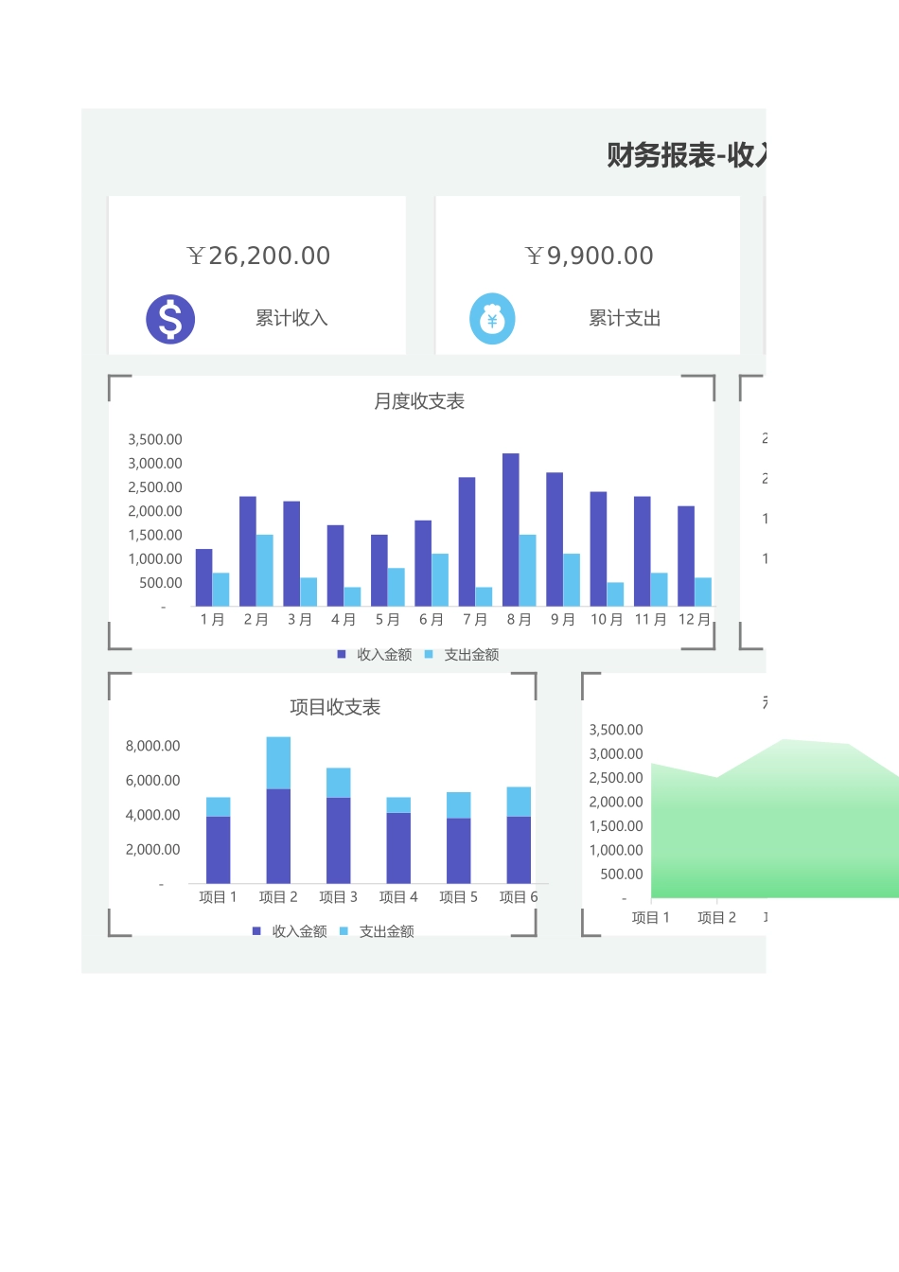The image size is (899, 1272).
Task: Click the 8月 income bar in monthly chart
Action: tap(511, 530)
